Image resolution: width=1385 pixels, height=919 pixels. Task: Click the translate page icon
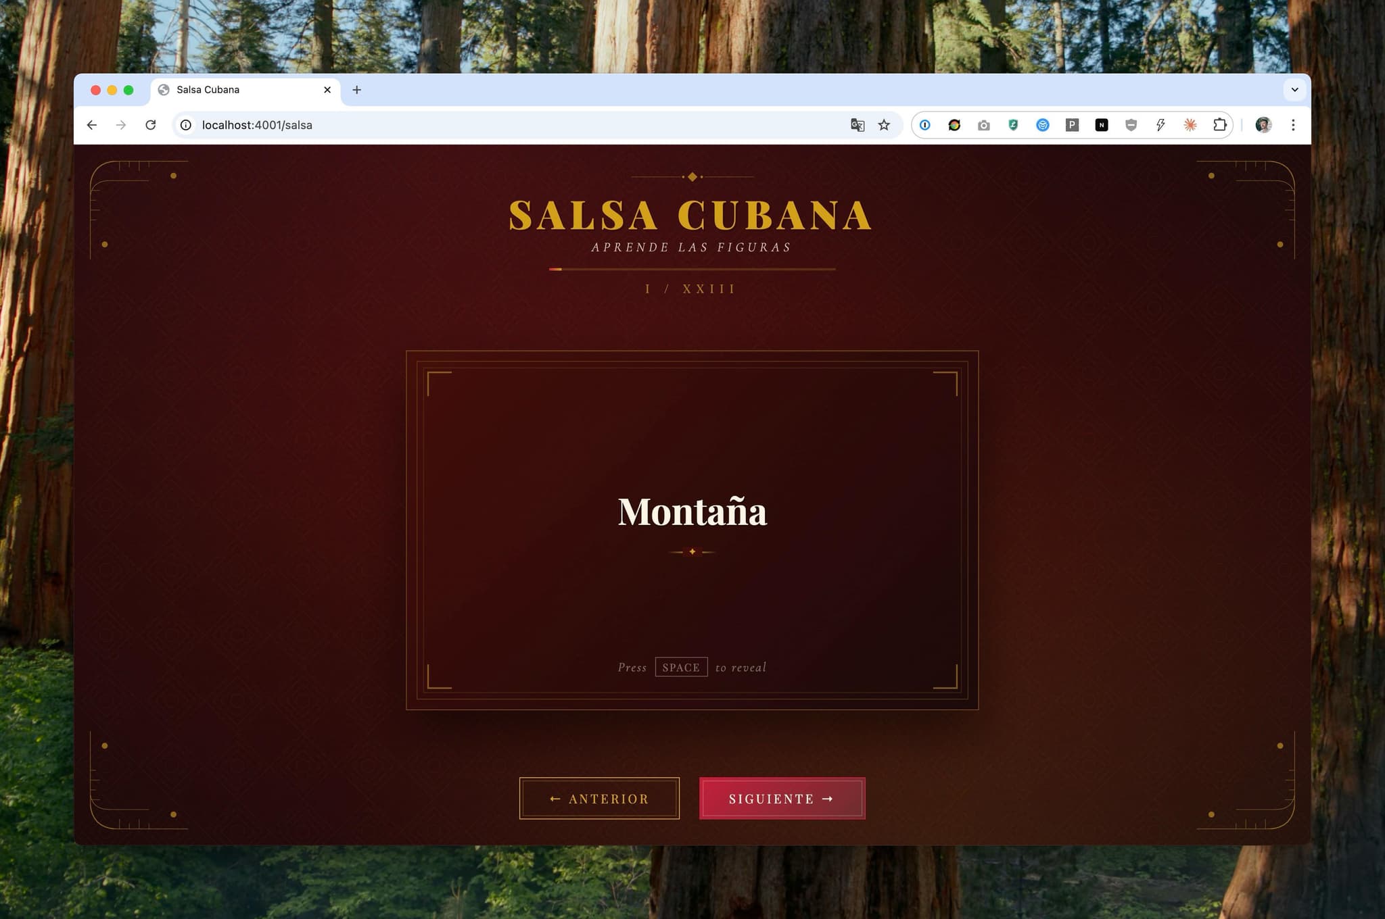coord(857,125)
